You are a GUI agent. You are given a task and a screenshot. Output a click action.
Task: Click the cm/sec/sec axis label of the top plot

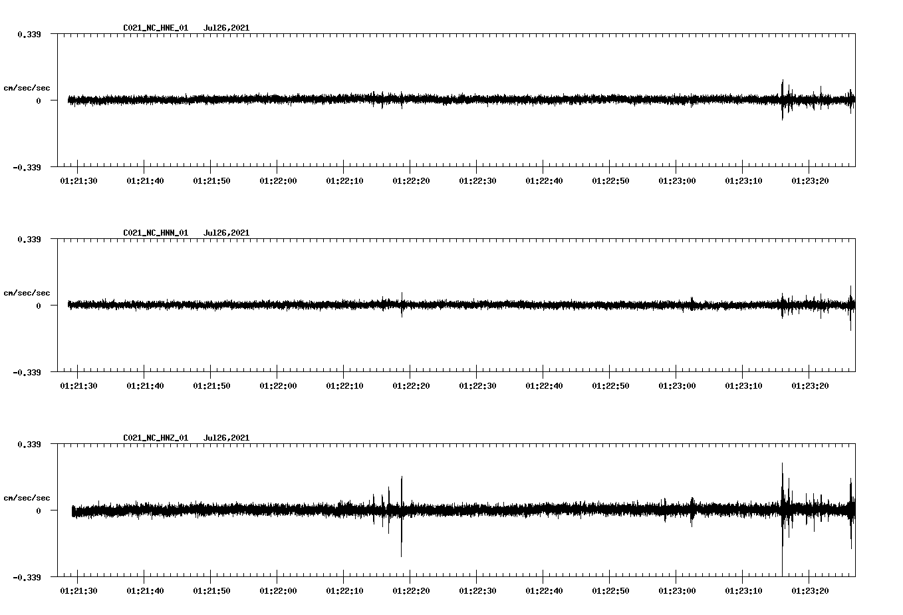pos(28,87)
